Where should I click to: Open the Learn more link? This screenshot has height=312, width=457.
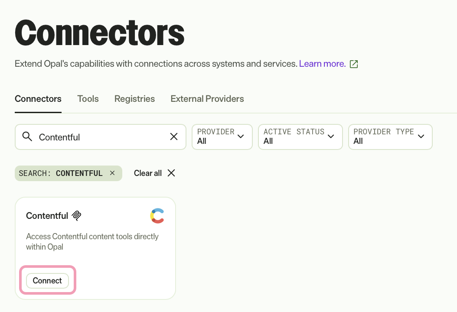tap(322, 64)
